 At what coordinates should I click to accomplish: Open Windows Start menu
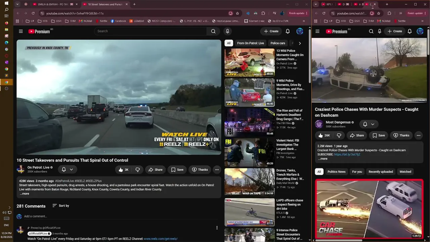tap(6, 3)
